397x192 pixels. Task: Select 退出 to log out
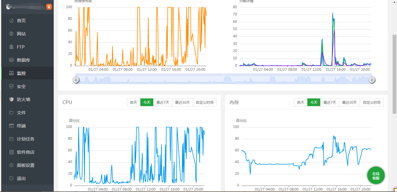(27, 178)
